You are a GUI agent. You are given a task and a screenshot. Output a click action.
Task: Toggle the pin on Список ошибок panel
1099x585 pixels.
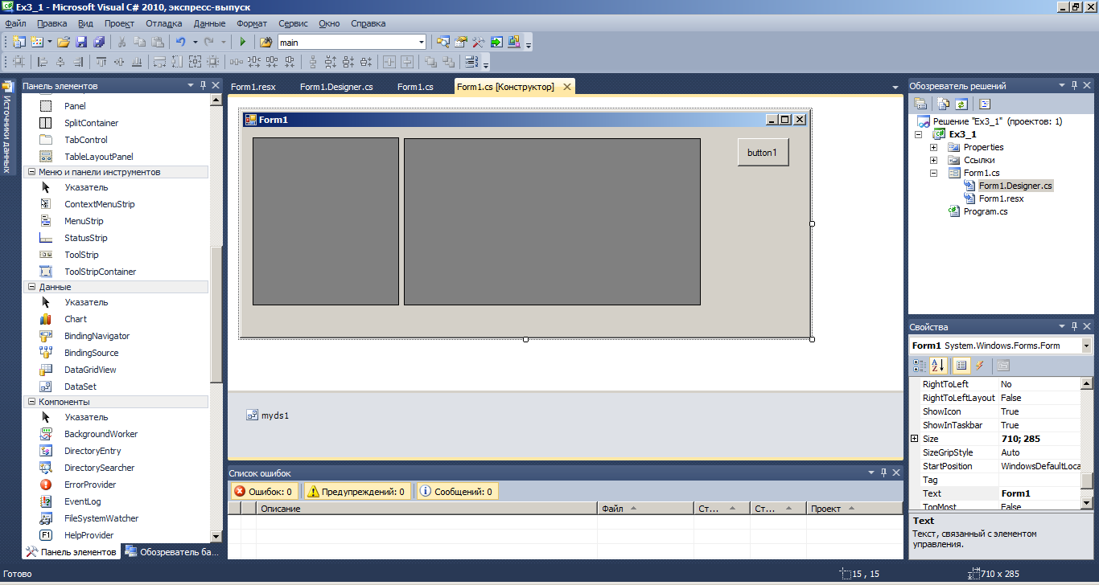tap(883, 472)
